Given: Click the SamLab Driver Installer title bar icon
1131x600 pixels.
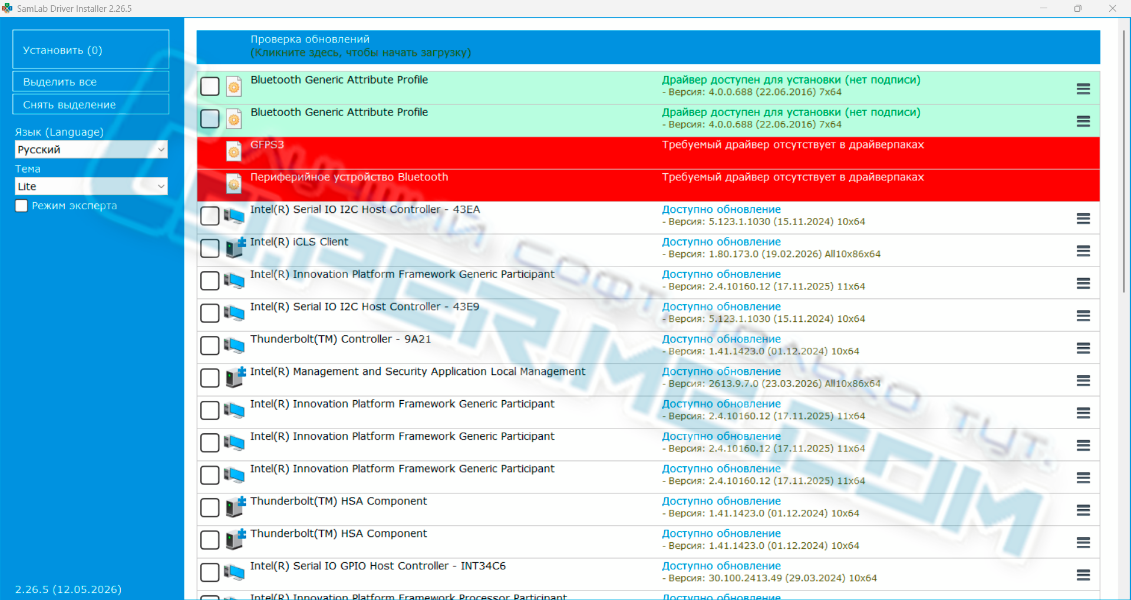Looking at the screenshot, I should [7, 8].
